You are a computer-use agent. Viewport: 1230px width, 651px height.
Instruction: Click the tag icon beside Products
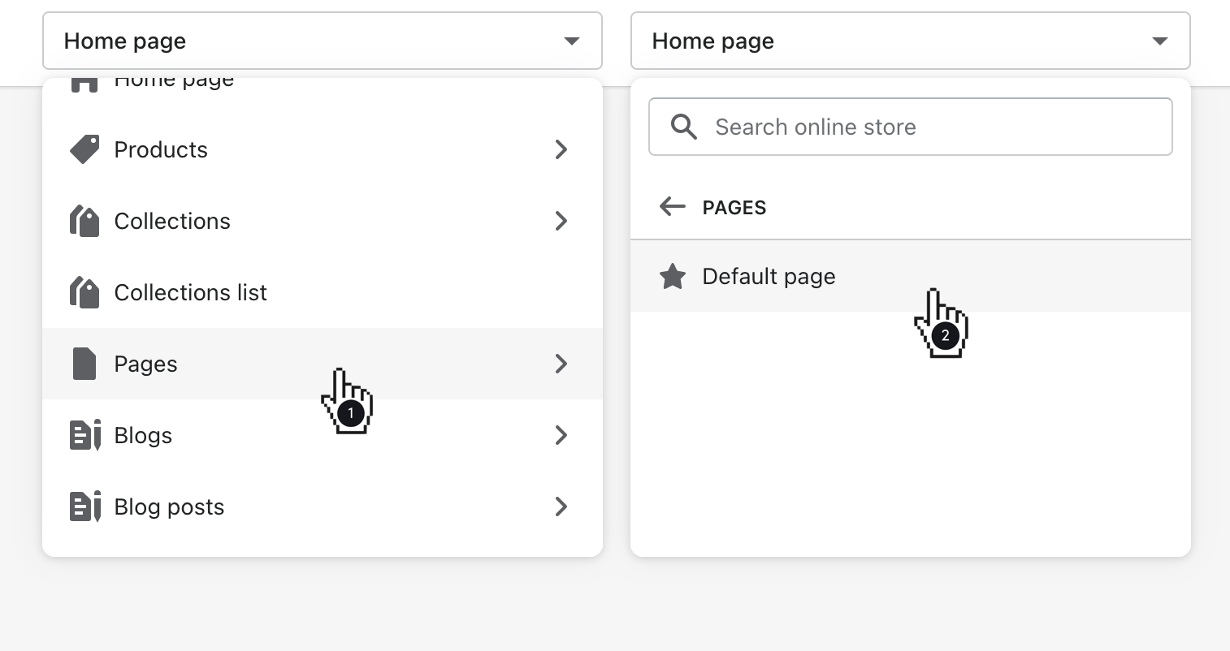(84, 149)
